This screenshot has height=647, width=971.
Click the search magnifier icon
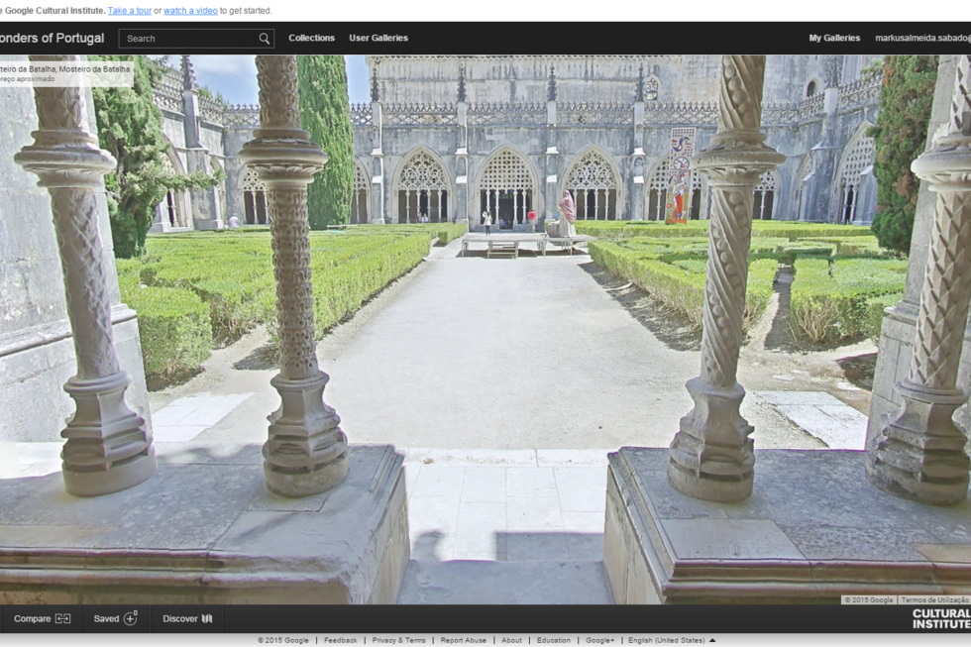(264, 39)
